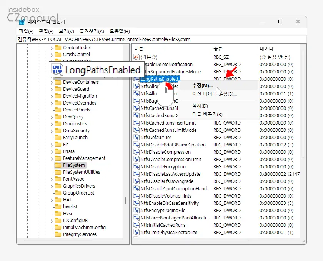Select the EarlyLaunch folder icon
This screenshot has width=323, height=261.
click(58, 137)
